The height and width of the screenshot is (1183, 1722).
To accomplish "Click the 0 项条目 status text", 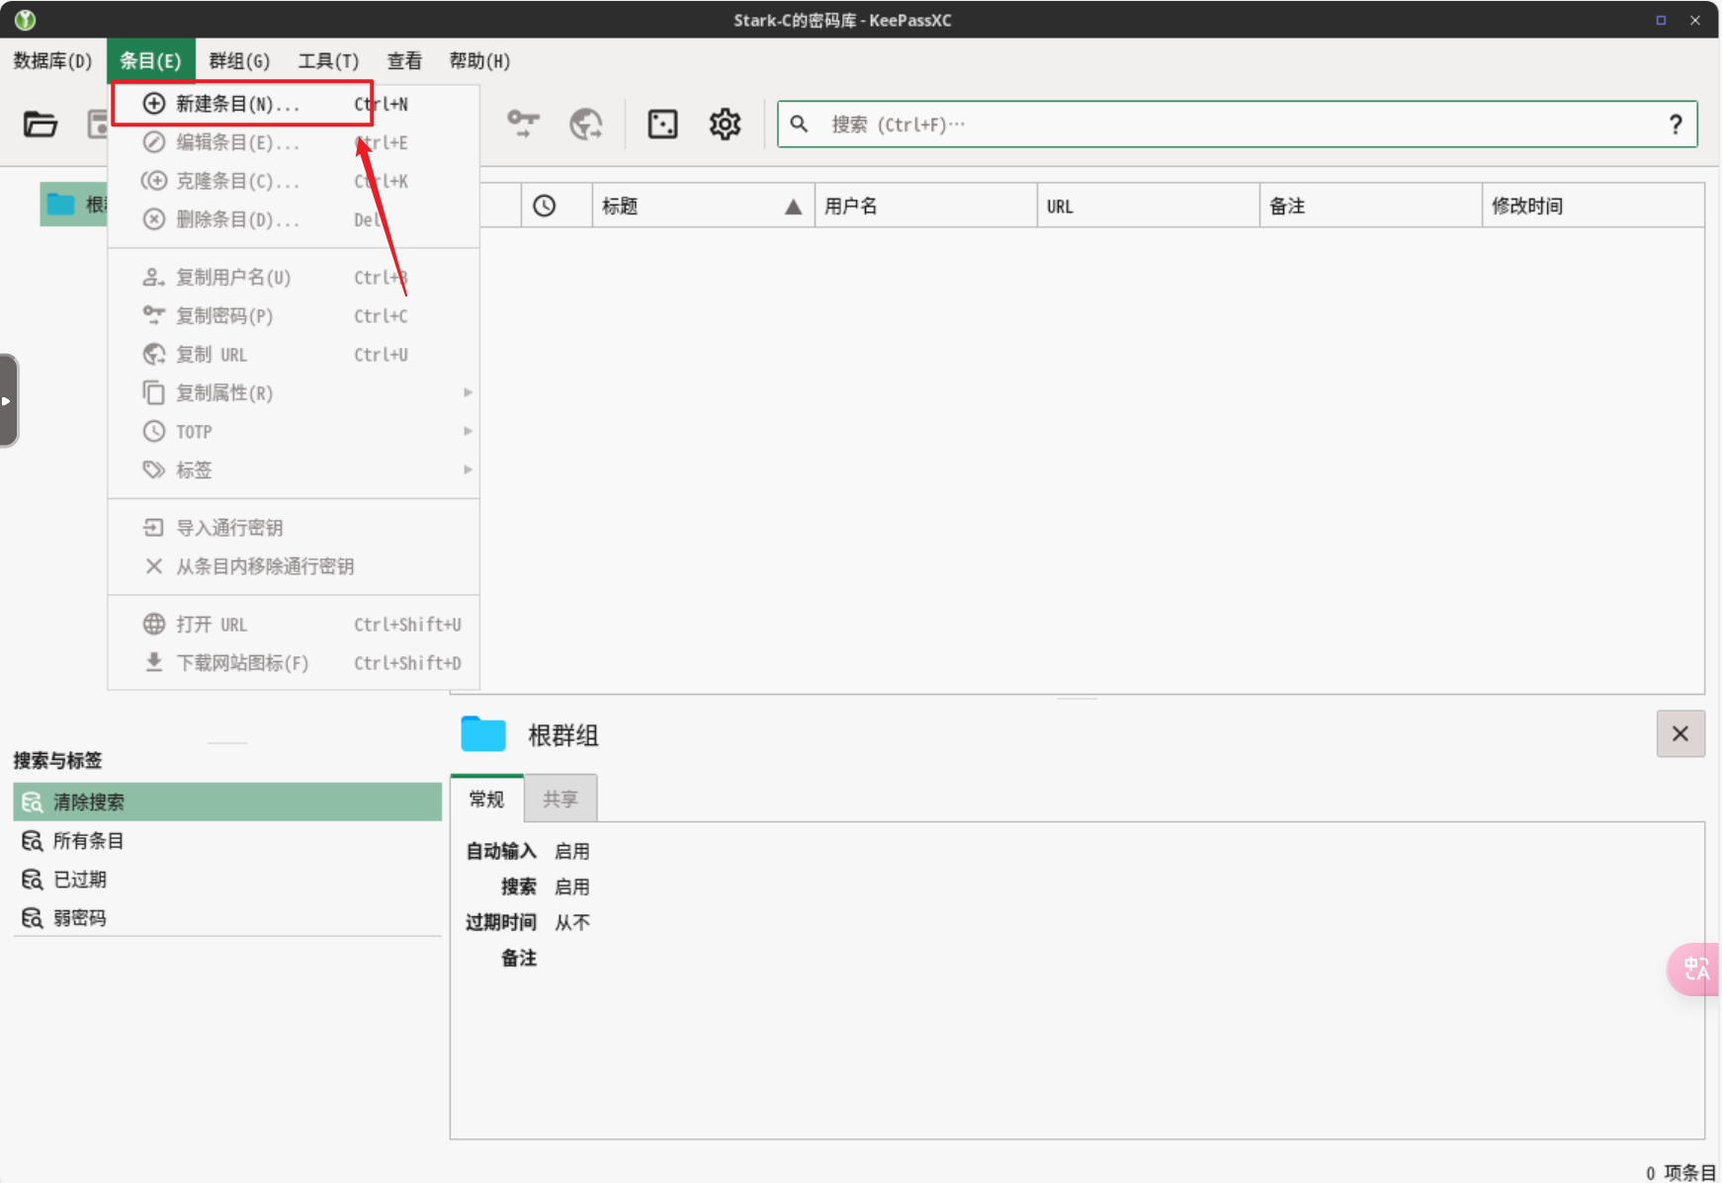I will coord(1679,1172).
